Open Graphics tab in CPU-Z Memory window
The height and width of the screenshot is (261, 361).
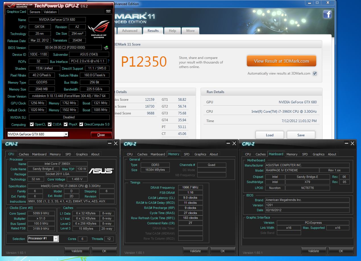click(200, 154)
